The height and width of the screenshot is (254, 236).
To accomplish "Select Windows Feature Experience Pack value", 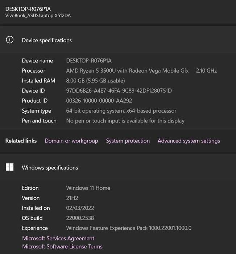I will [129, 228].
